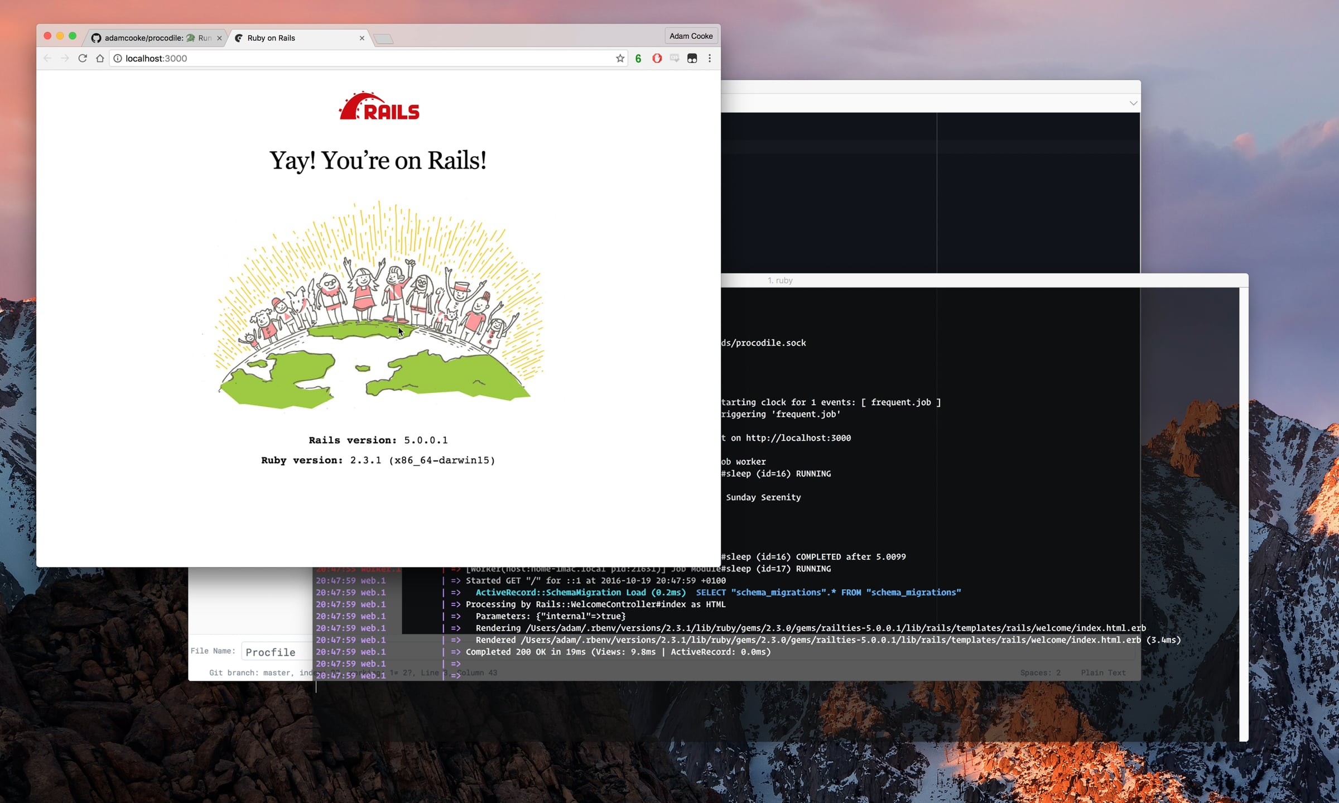Click the Rails logo on the welcome page
Viewport: 1339px width, 803px height.
[379, 105]
